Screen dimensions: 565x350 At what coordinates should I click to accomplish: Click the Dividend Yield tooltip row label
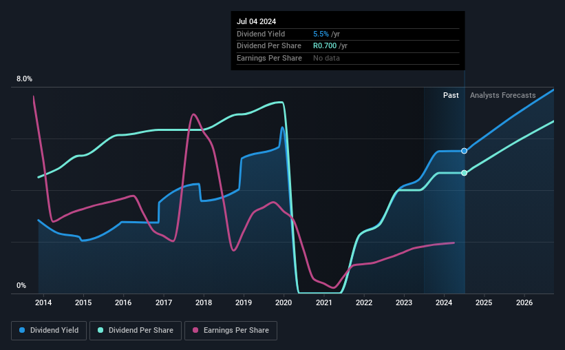[x=261, y=34]
